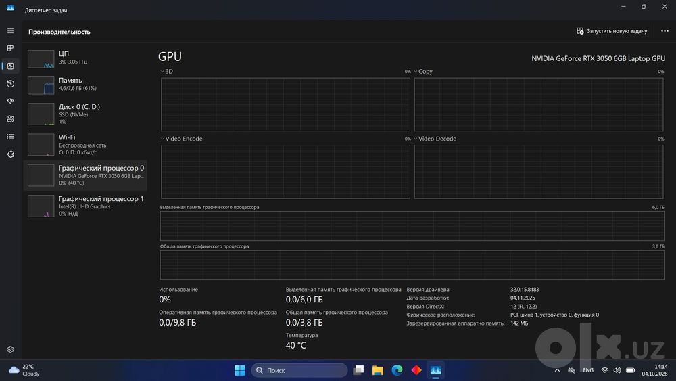676x381 pixels.
Task: Click the taskbar Поиск search box
Action: 299,370
